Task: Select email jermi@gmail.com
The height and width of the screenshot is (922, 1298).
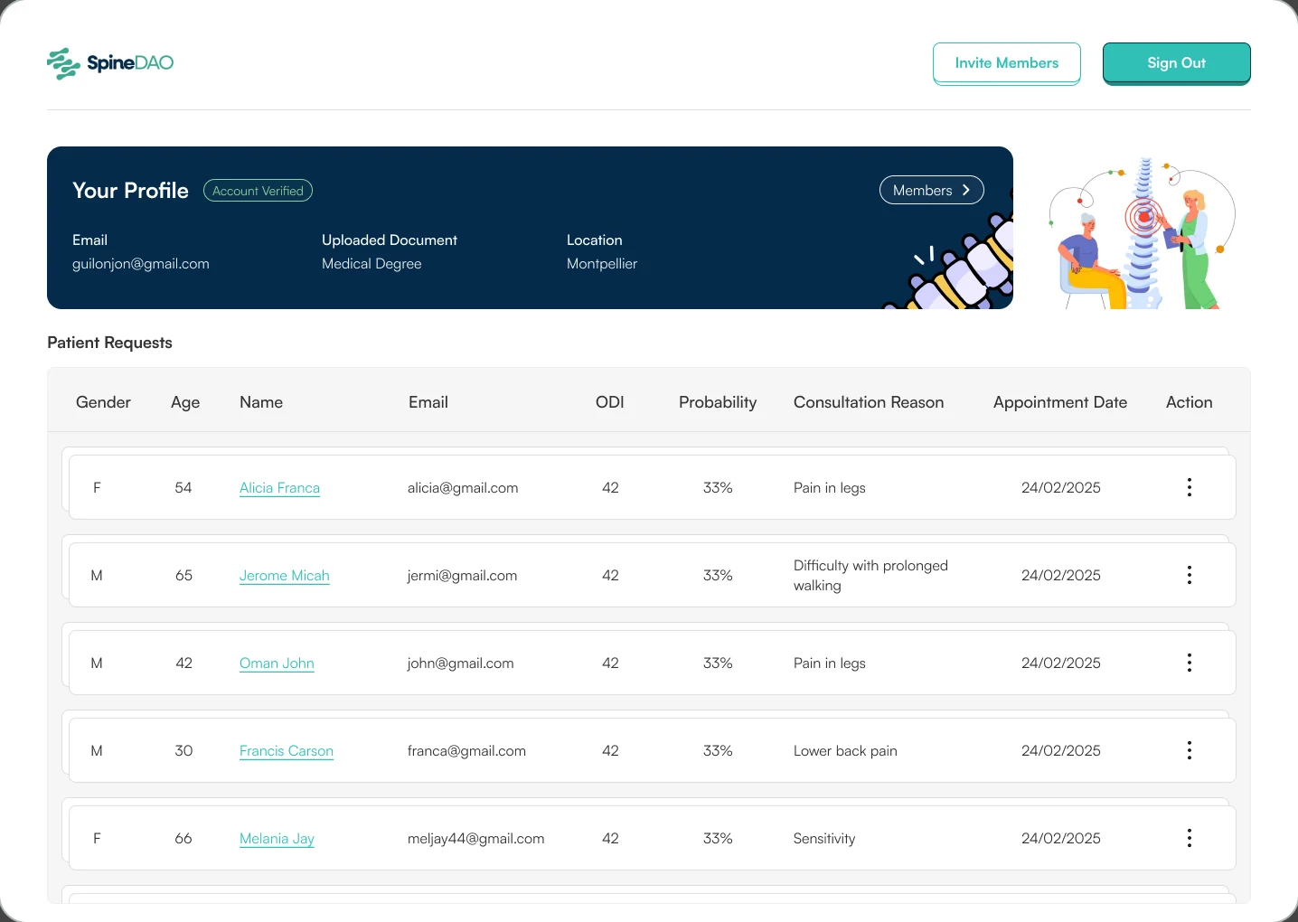Action: click(462, 576)
